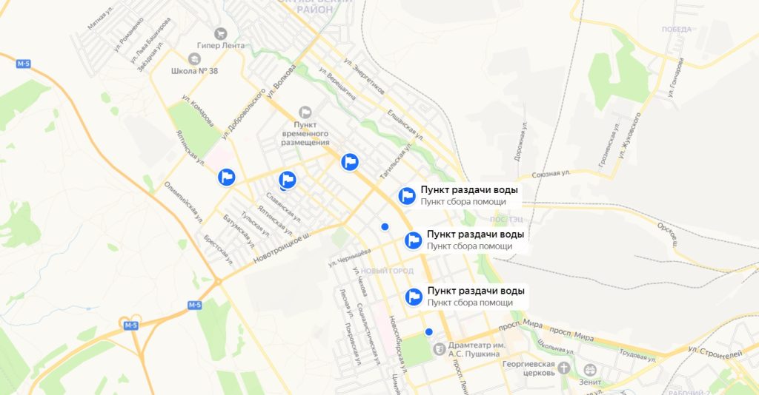This screenshot has width=759, height=395.
Task: Click the blue flag marker near Тагильская ул.
Action: point(350,162)
